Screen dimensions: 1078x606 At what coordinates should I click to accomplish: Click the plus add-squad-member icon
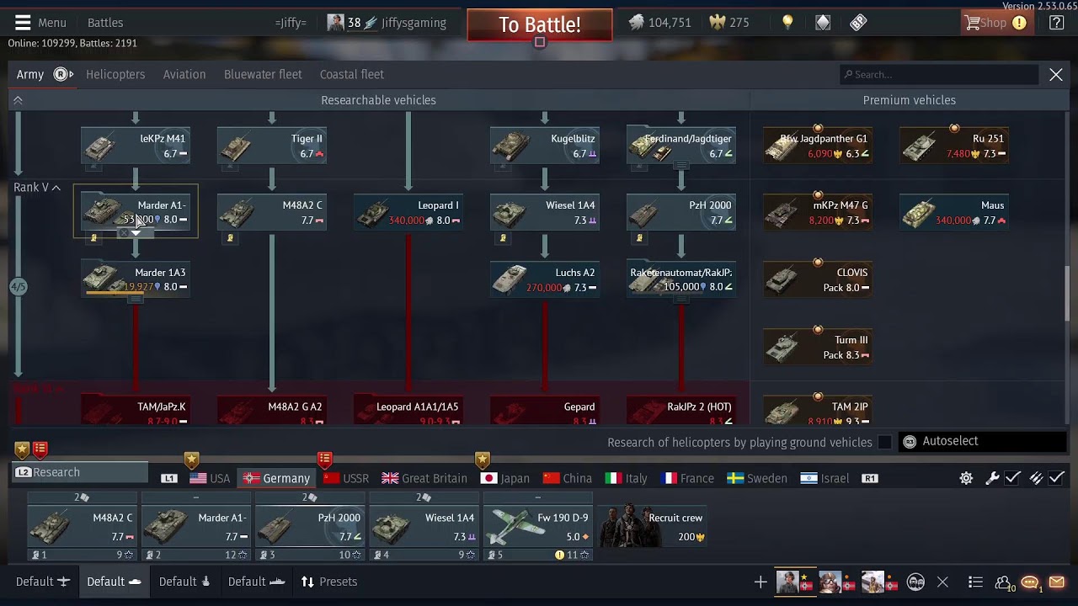tap(760, 582)
